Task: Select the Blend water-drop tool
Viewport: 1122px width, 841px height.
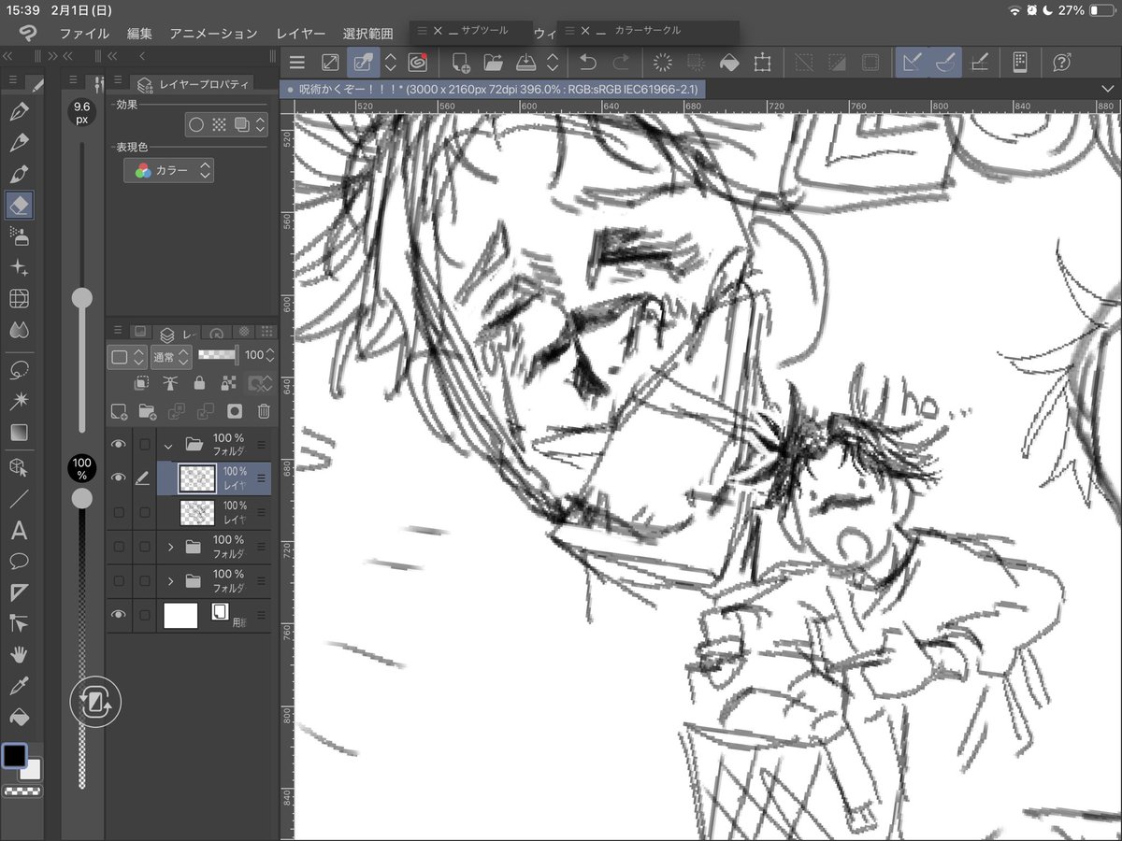Action: (x=19, y=329)
